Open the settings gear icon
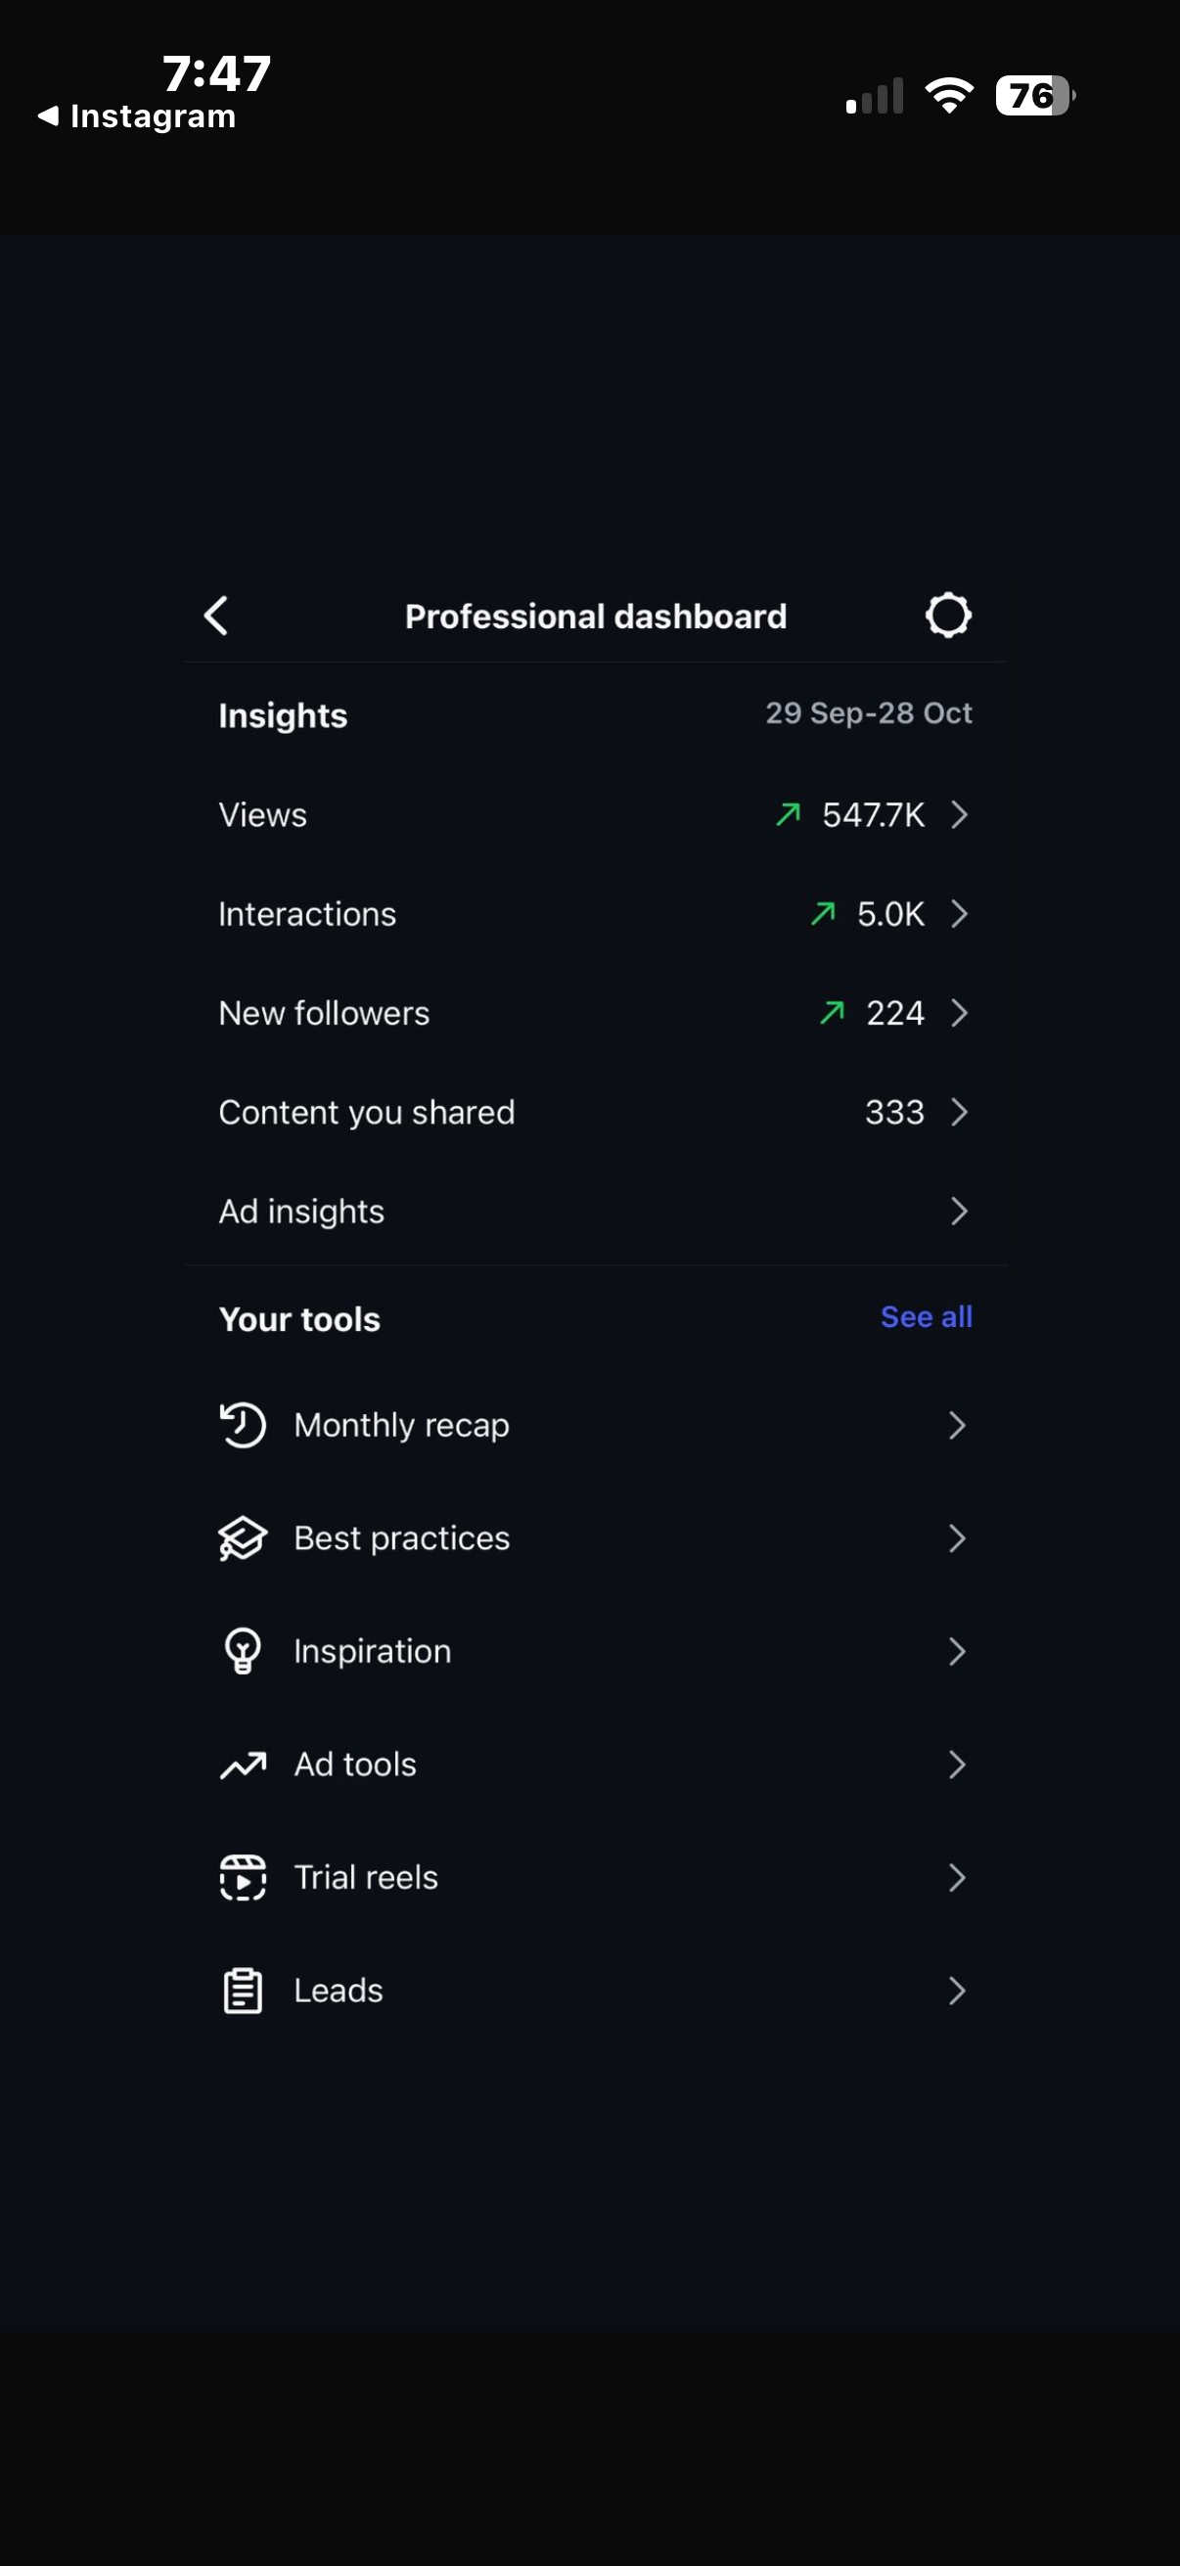This screenshot has width=1180, height=2566. [x=948, y=615]
